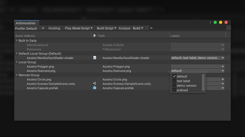Click the yellow window control button
Screen dimensions: 245x137
click(221, 22)
